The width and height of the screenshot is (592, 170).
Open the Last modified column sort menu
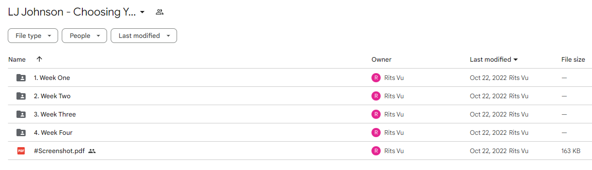[x=494, y=59]
